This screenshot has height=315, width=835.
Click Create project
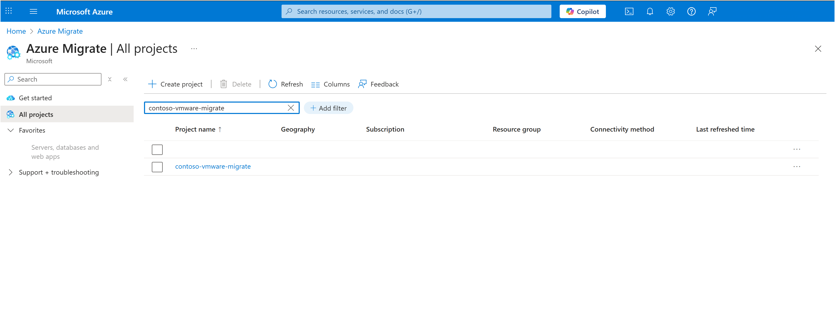coord(175,84)
